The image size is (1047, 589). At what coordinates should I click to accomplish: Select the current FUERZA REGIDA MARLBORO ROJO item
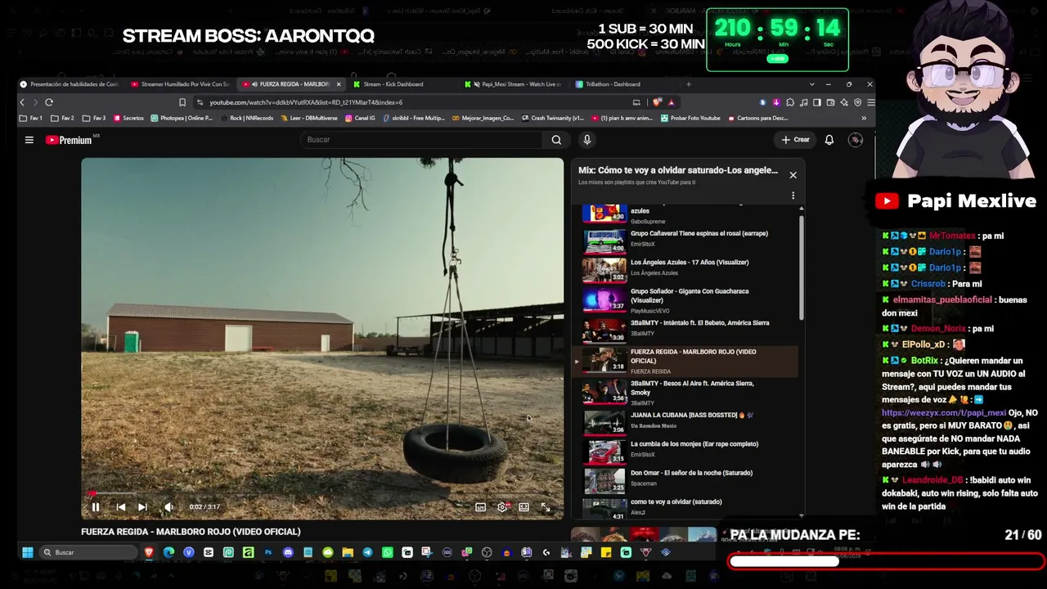(x=687, y=361)
